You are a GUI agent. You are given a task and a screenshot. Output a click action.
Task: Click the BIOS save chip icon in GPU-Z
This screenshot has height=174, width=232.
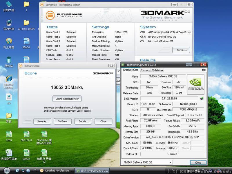(202, 98)
